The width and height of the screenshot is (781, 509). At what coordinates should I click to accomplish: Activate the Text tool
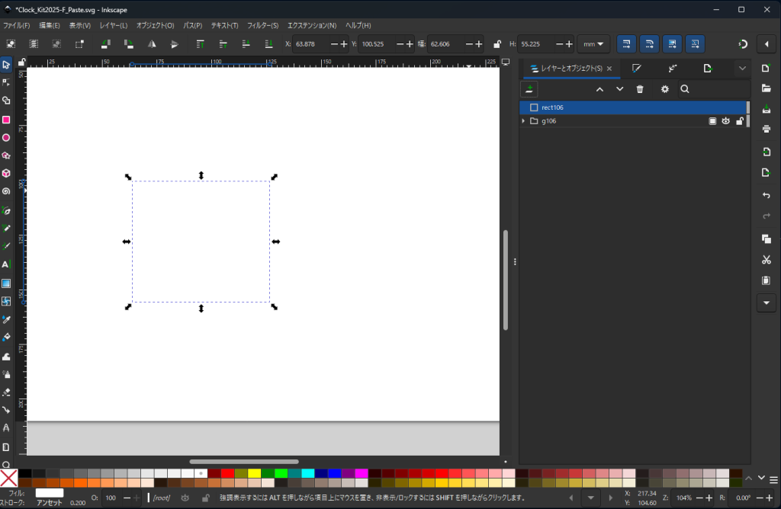6,264
